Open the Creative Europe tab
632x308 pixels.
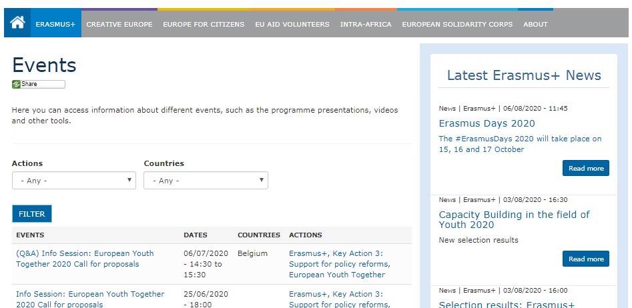119,24
